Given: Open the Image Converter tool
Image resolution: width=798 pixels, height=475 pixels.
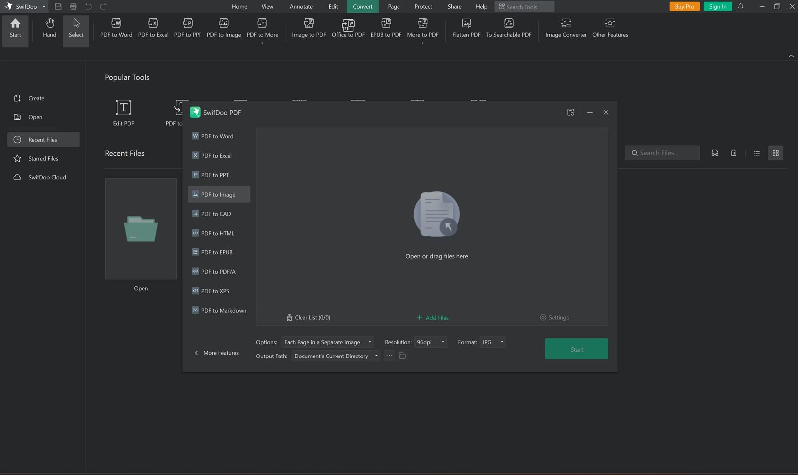Looking at the screenshot, I should click(566, 29).
